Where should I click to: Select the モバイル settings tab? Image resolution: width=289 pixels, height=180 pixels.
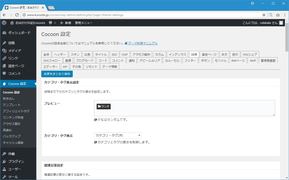tap(220, 60)
